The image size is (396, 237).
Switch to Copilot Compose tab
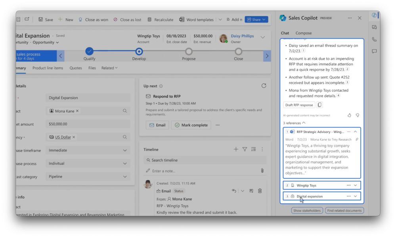point(304,33)
